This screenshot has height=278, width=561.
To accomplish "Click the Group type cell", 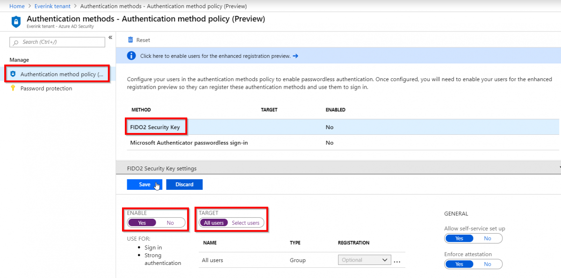I will [x=298, y=260].
